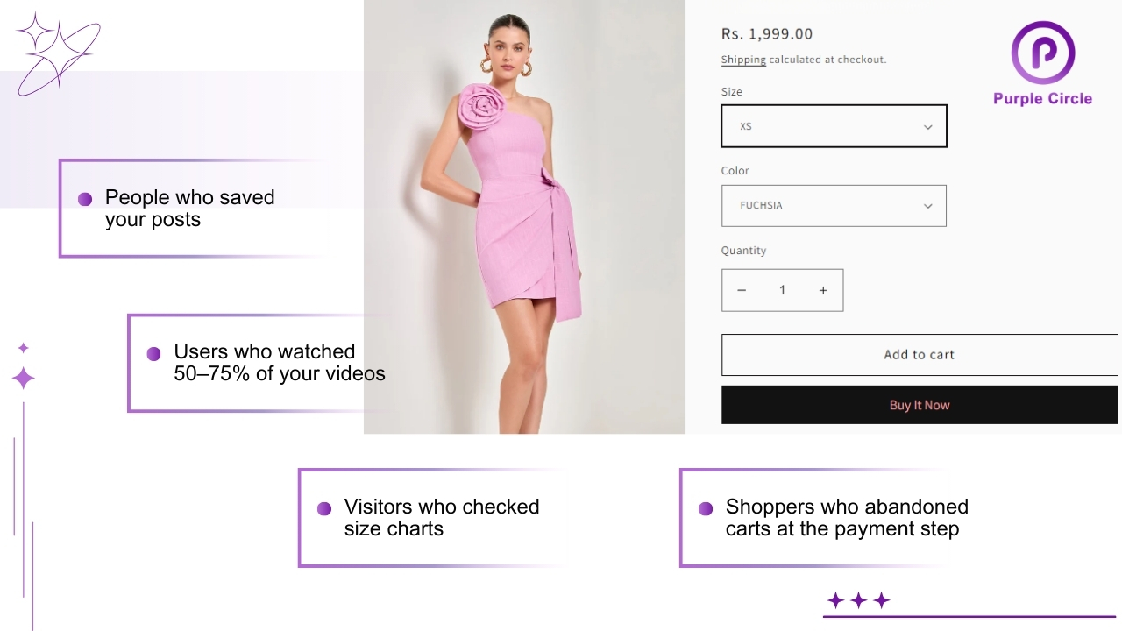Click the bullet beside 'People who saved your posts'
Screen dimensions: 1122x631
pyautogui.click(x=85, y=199)
